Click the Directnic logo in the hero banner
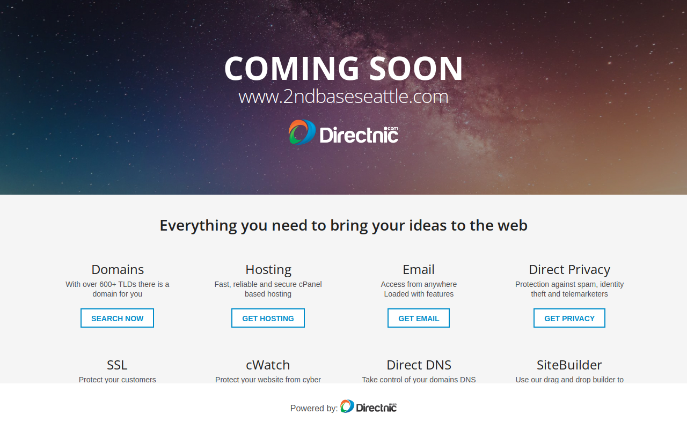Screen dimensions: 687x429 click(x=343, y=132)
